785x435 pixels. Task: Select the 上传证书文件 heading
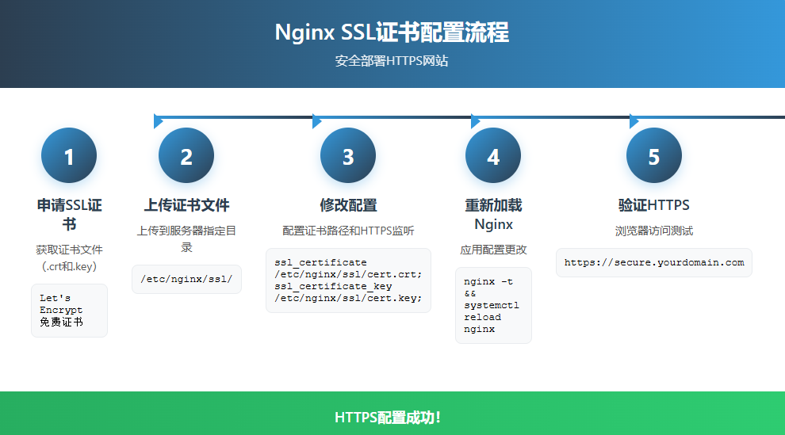[x=186, y=205]
